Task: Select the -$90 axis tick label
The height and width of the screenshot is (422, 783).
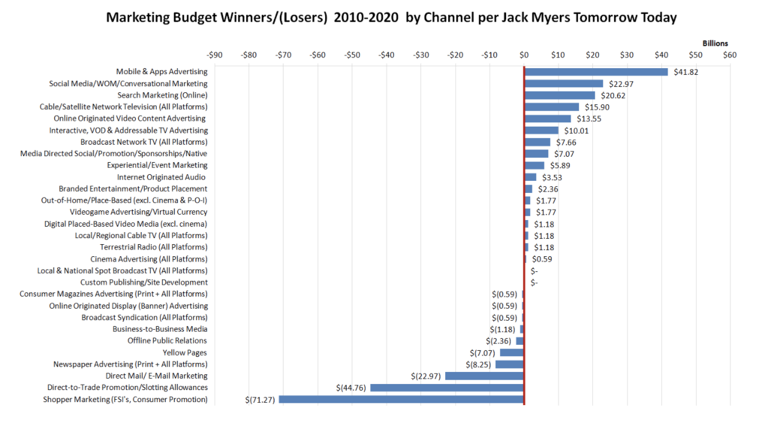Action: point(214,55)
